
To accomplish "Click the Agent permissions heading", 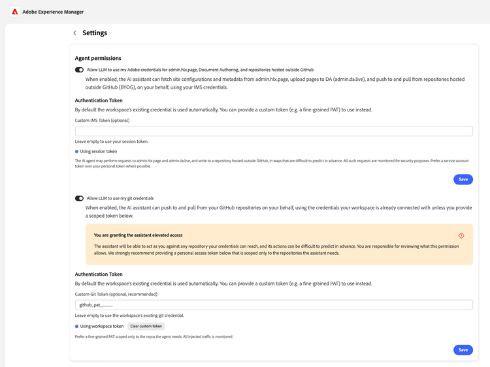I will click(98, 58).
